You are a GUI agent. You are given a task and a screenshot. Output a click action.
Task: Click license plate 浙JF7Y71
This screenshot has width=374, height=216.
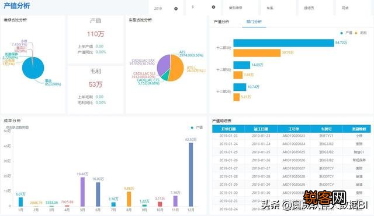pyautogui.click(x=326, y=136)
